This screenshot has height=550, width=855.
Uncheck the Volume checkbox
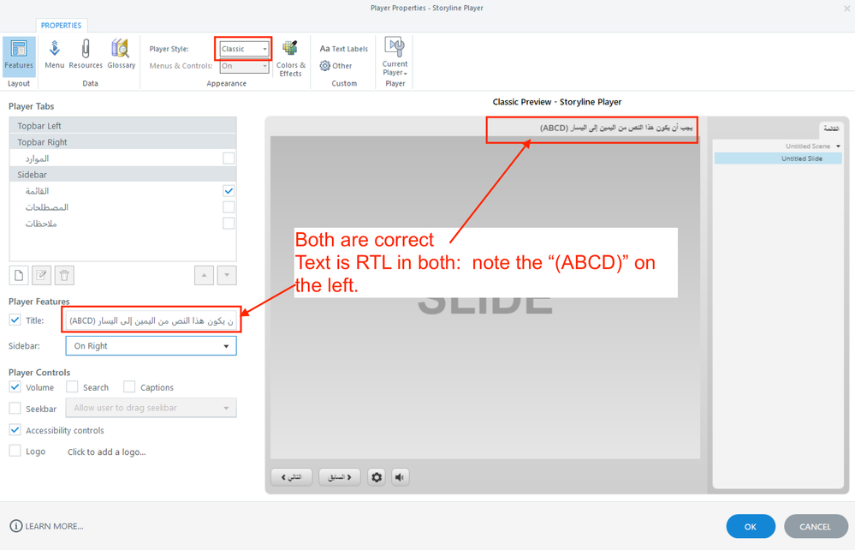pyautogui.click(x=15, y=387)
